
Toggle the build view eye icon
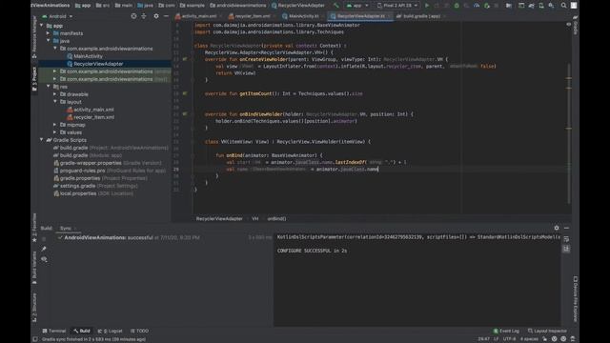(x=44, y=259)
